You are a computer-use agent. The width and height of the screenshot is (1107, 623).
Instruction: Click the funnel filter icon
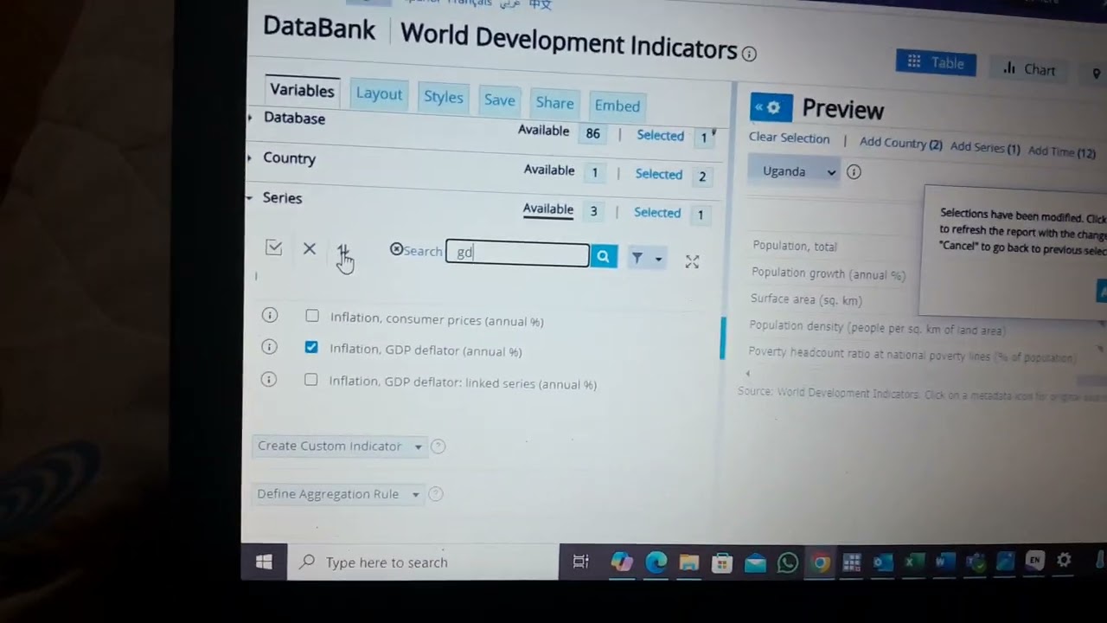pos(637,258)
